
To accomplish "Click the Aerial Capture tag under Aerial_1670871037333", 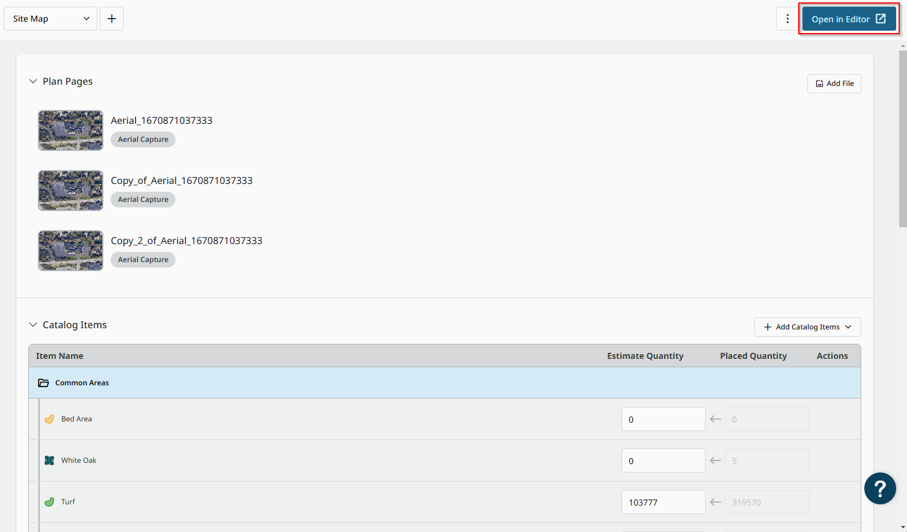I will click(143, 139).
